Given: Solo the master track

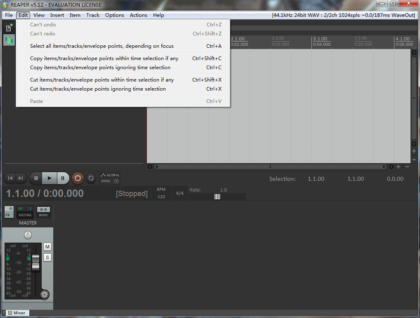Looking at the screenshot, I should tap(47, 257).
